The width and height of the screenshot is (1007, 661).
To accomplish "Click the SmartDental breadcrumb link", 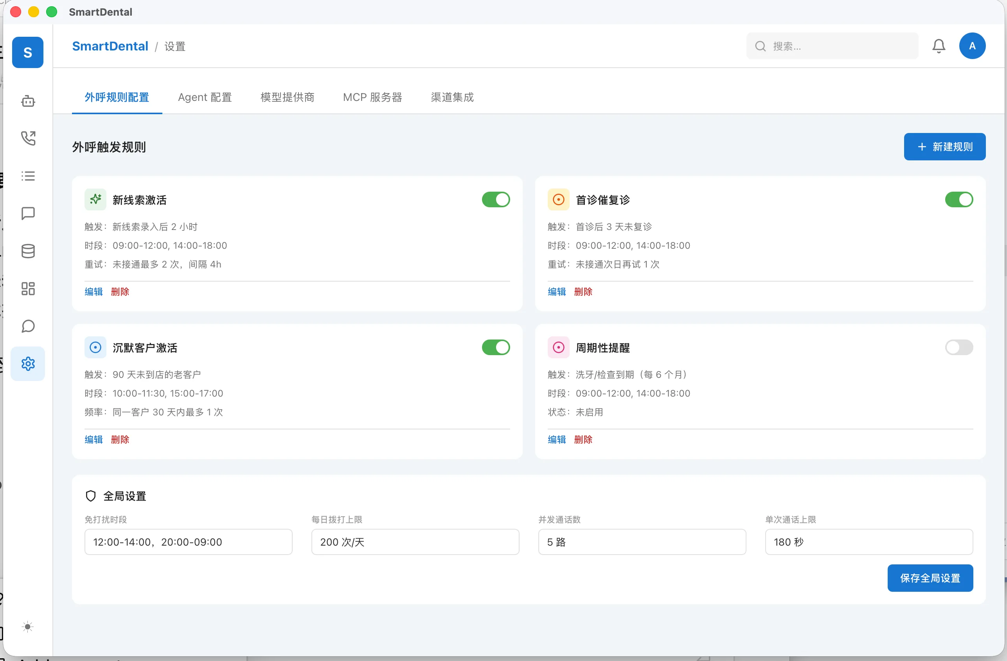I will click(x=110, y=46).
